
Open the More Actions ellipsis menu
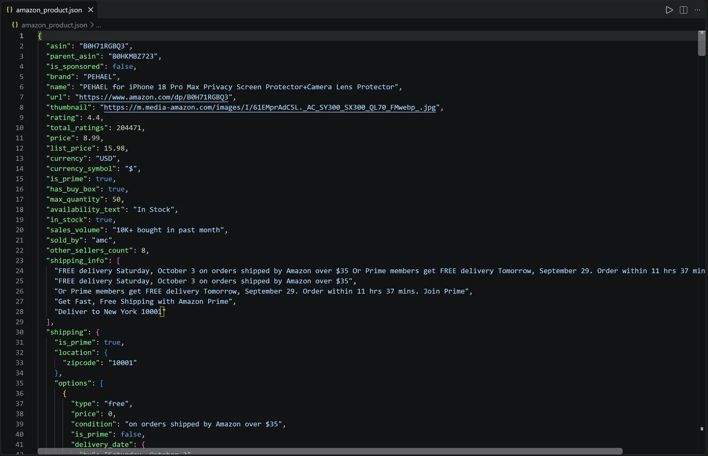697,10
